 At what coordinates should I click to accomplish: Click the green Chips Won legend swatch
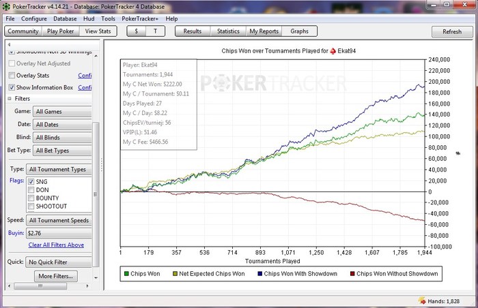[x=126, y=274]
